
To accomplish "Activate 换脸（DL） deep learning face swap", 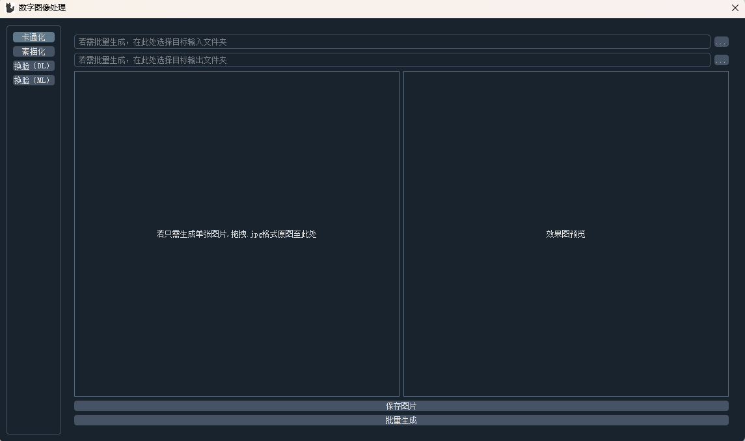I will [33, 66].
